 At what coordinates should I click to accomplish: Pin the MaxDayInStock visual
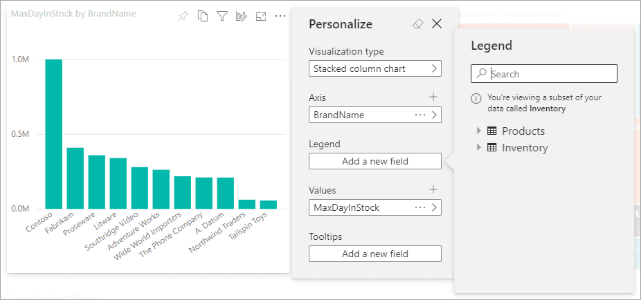pyautogui.click(x=183, y=16)
